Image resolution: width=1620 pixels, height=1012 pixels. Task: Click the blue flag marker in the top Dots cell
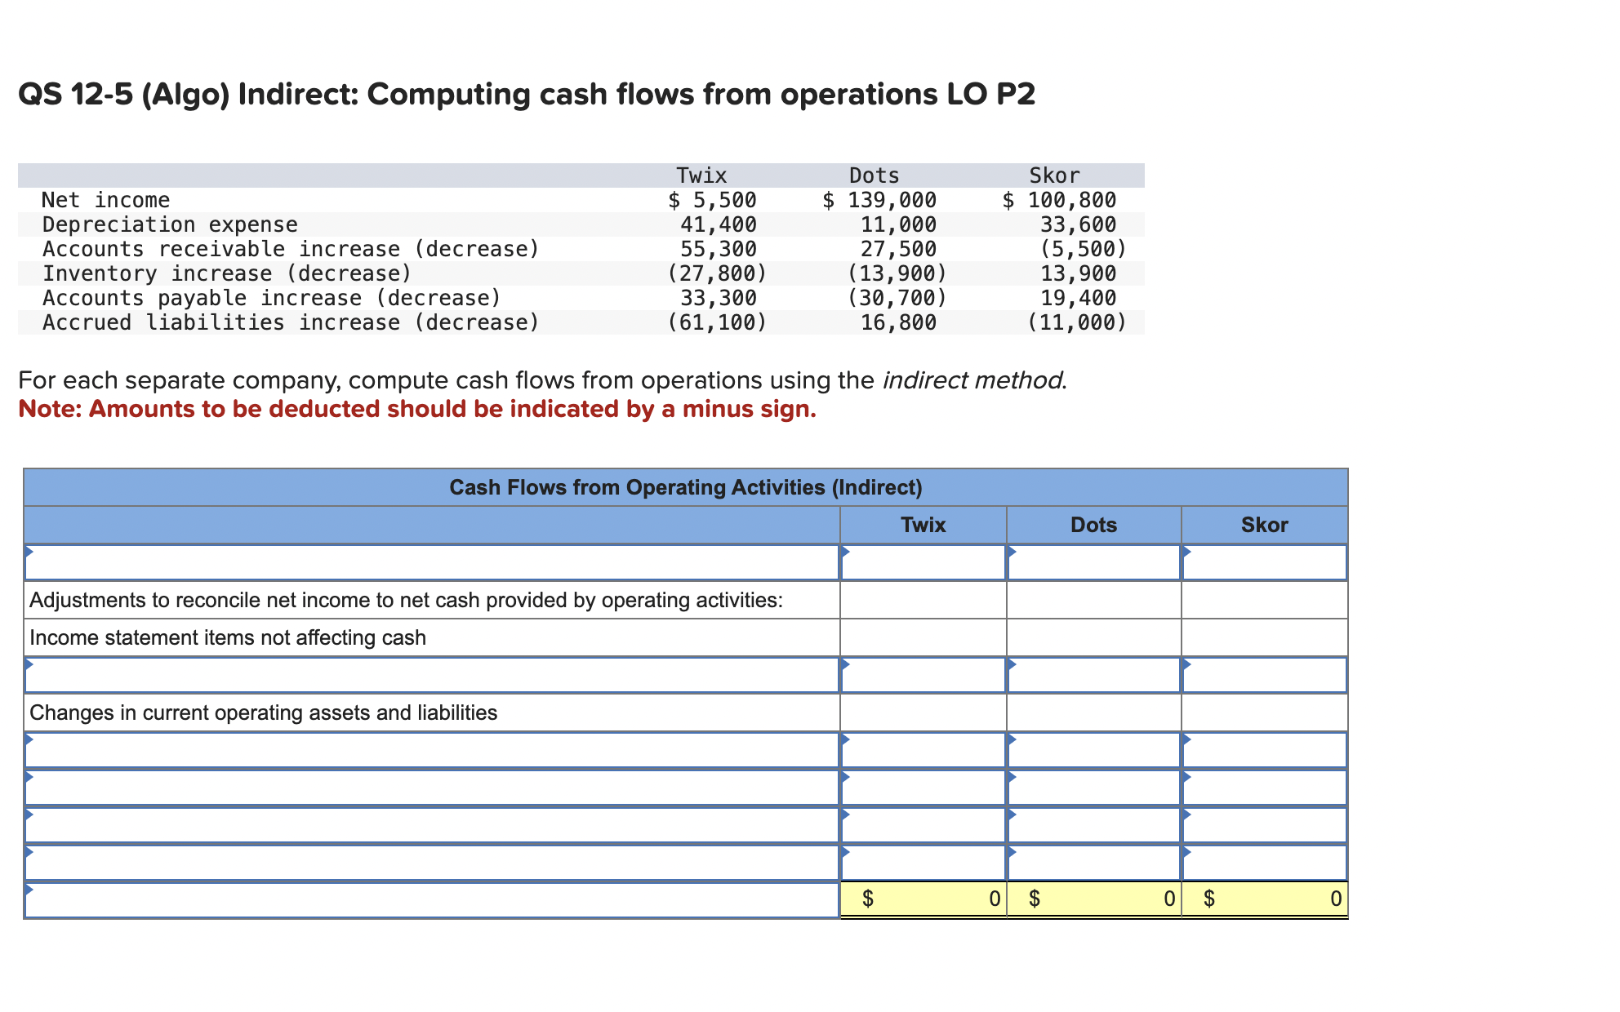click(1015, 553)
